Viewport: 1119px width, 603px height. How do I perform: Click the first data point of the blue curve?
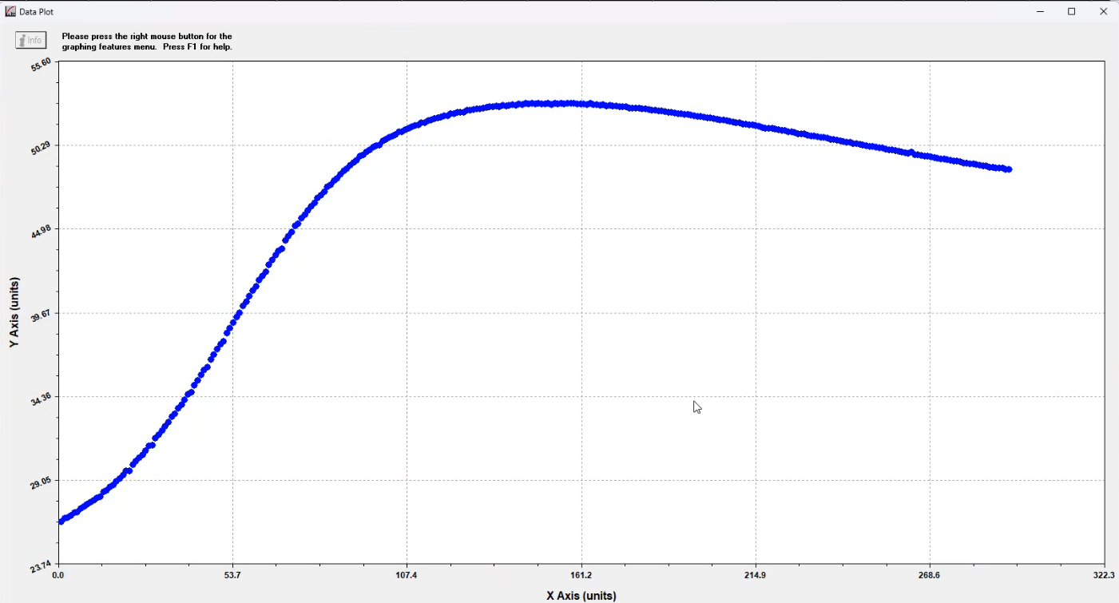(62, 521)
